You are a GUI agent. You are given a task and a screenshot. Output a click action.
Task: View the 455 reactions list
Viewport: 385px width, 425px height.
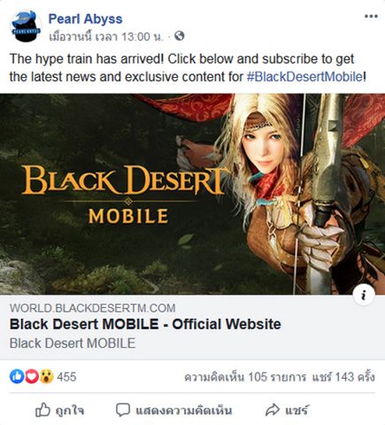(66, 377)
